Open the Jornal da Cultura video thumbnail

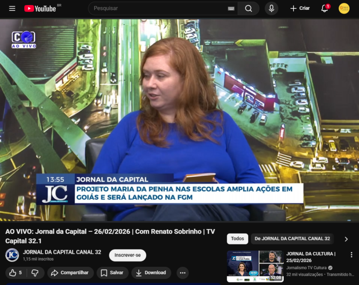tap(255, 266)
